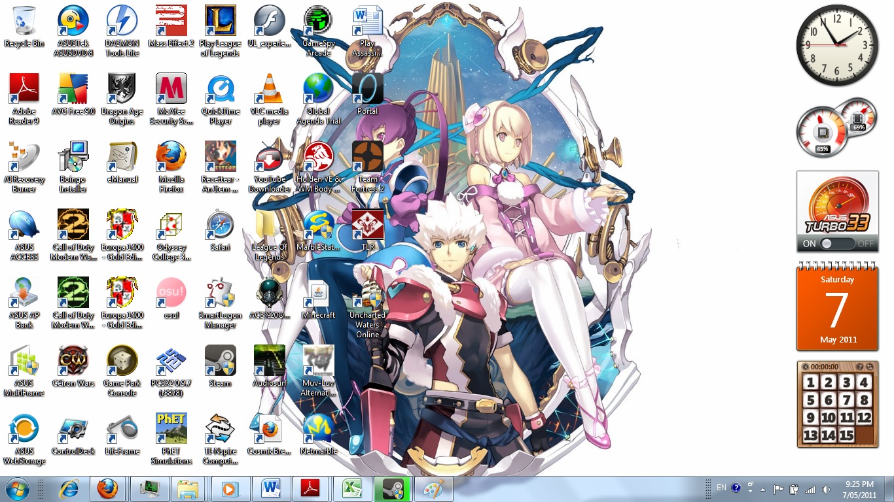Show hidden tray icons arrow
Screen dimensions: 894x502
pyautogui.click(x=762, y=489)
